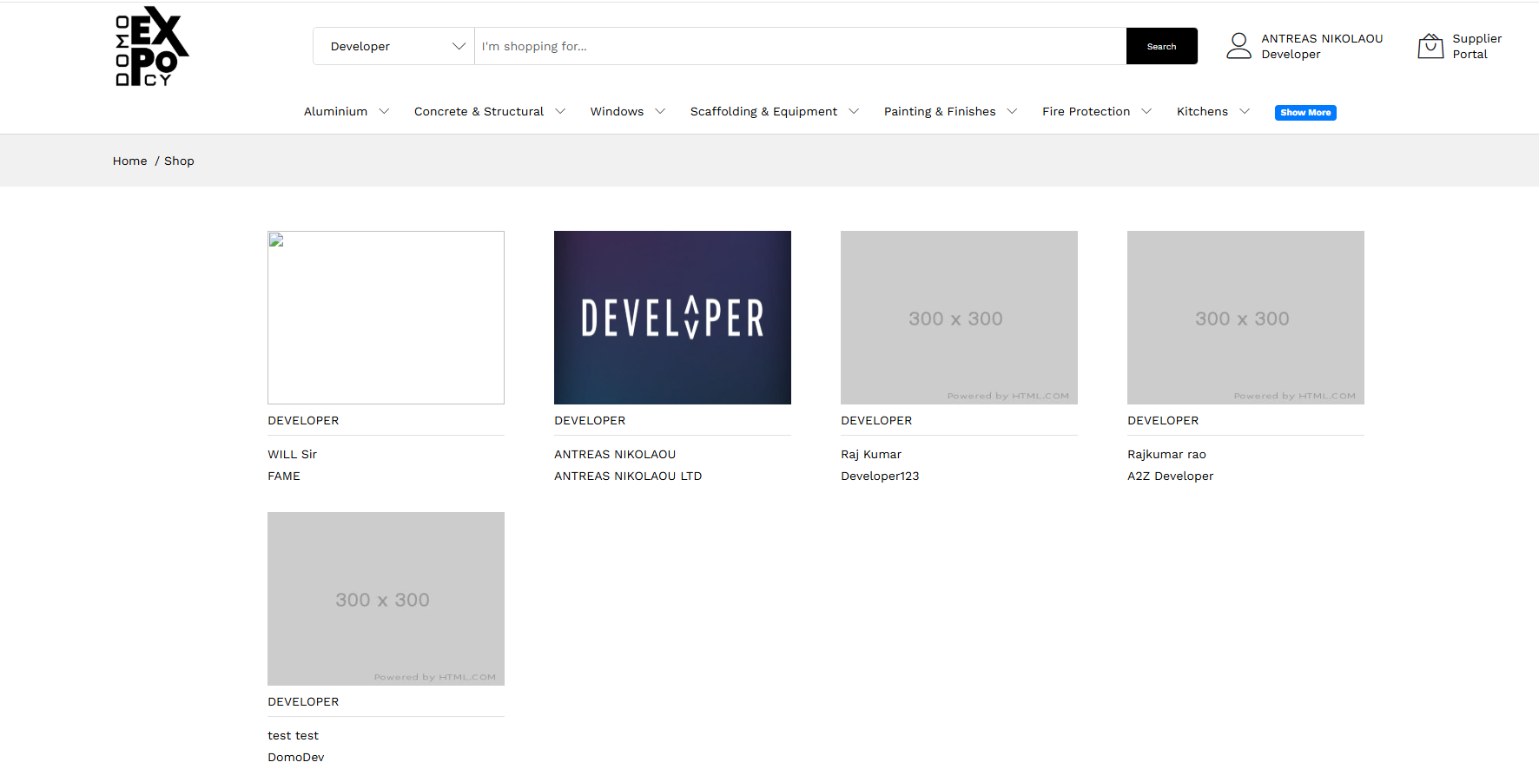The image size is (1539, 782).
Task: Expand the chevron next to Windows
Action: point(660,111)
